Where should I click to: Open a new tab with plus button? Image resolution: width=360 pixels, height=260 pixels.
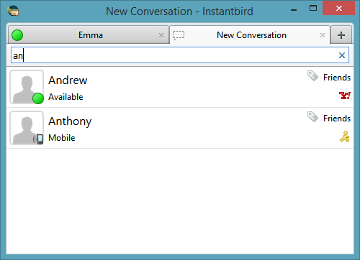341,35
